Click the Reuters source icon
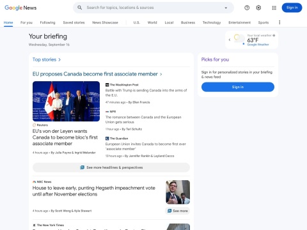Image resolution: width=307 pixels, height=230 pixels. point(34,125)
